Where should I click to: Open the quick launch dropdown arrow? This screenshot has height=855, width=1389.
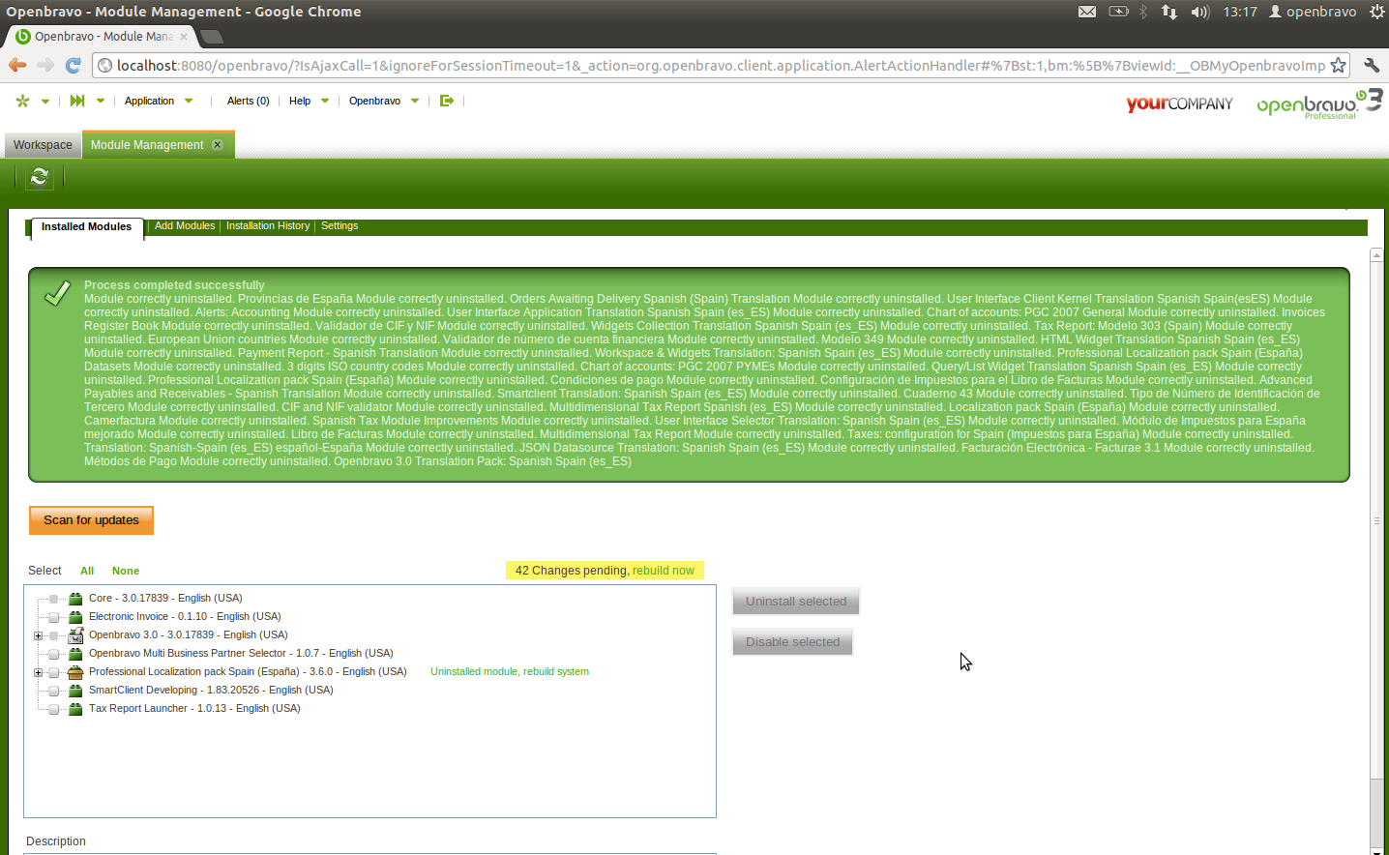pyautogui.click(x=100, y=102)
